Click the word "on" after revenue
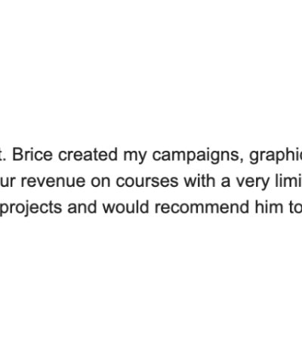The width and height of the screenshot is (302, 343). pyautogui.click(x=100, y=182)
